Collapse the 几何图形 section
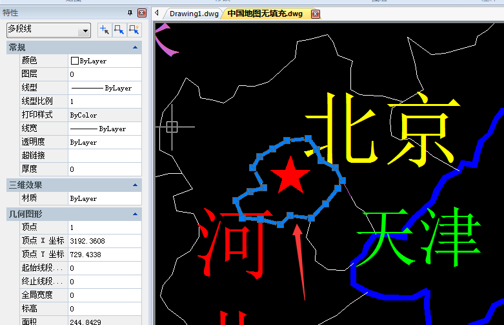 point(135,214)
